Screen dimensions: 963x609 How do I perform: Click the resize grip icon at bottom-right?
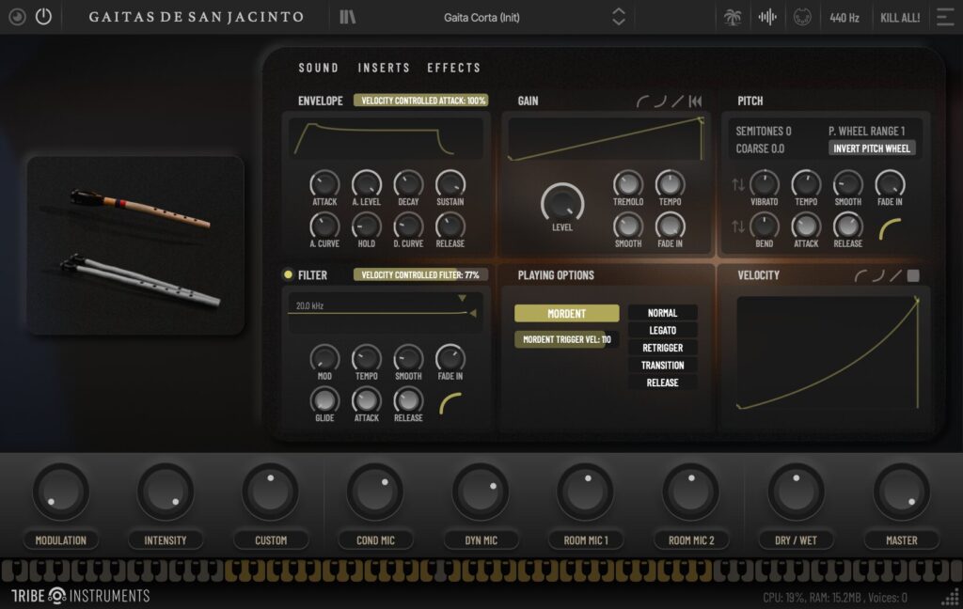coord(950,597)
